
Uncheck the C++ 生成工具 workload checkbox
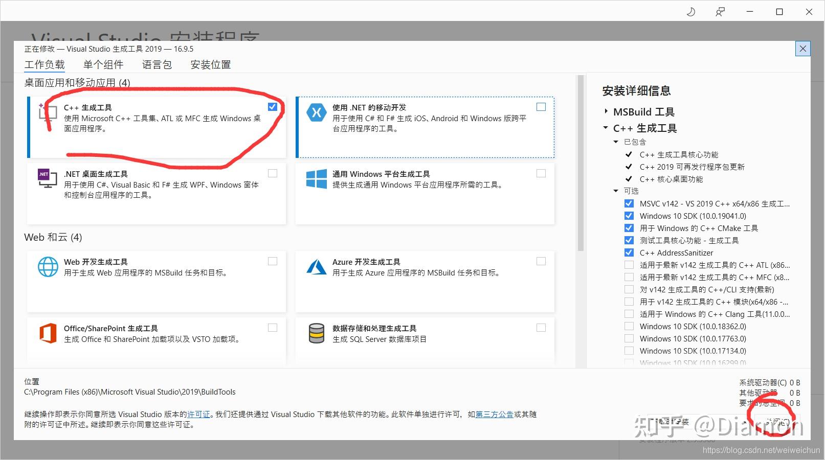(273, 107)
